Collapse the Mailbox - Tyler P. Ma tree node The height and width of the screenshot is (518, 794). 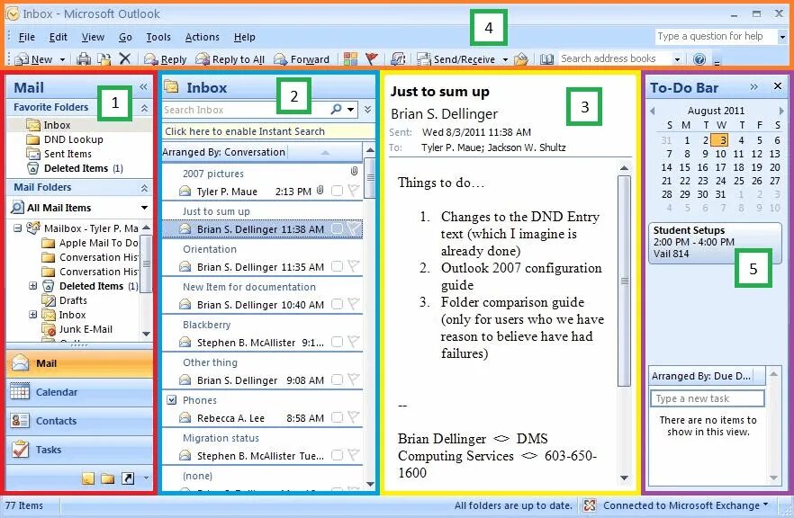18,228
